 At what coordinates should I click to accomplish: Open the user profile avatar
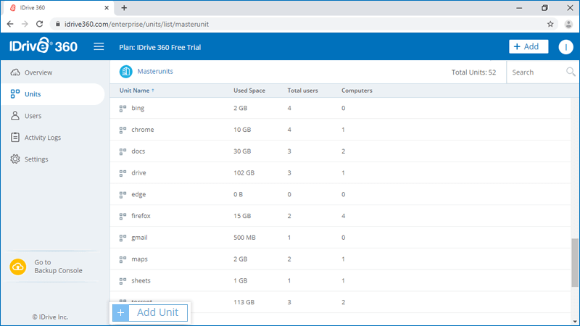(x=565, y=47)
